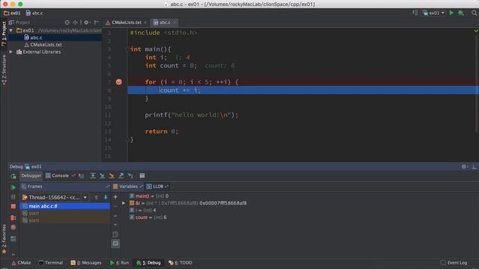Open CMake tool window button

22,262
